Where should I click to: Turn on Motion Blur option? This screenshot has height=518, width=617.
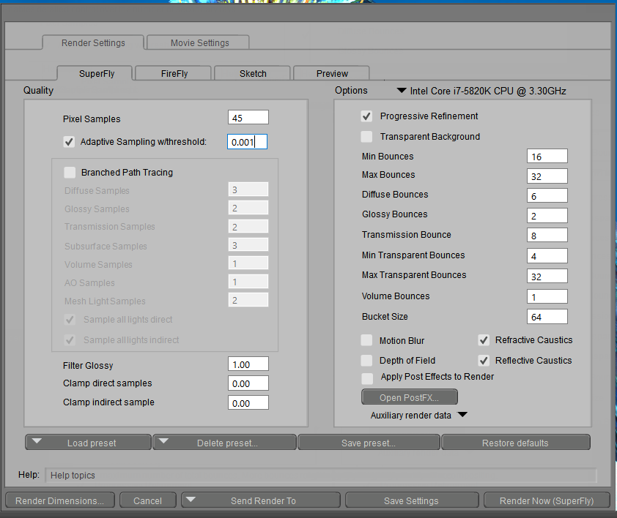366,341
